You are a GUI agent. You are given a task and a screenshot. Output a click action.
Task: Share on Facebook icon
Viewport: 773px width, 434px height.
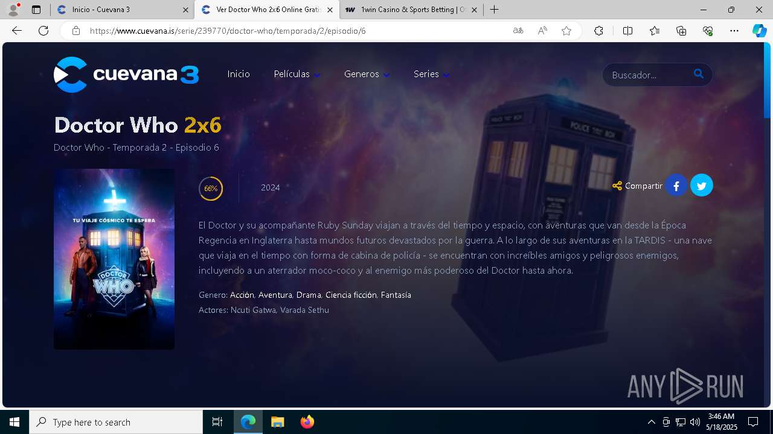(676, 186)
